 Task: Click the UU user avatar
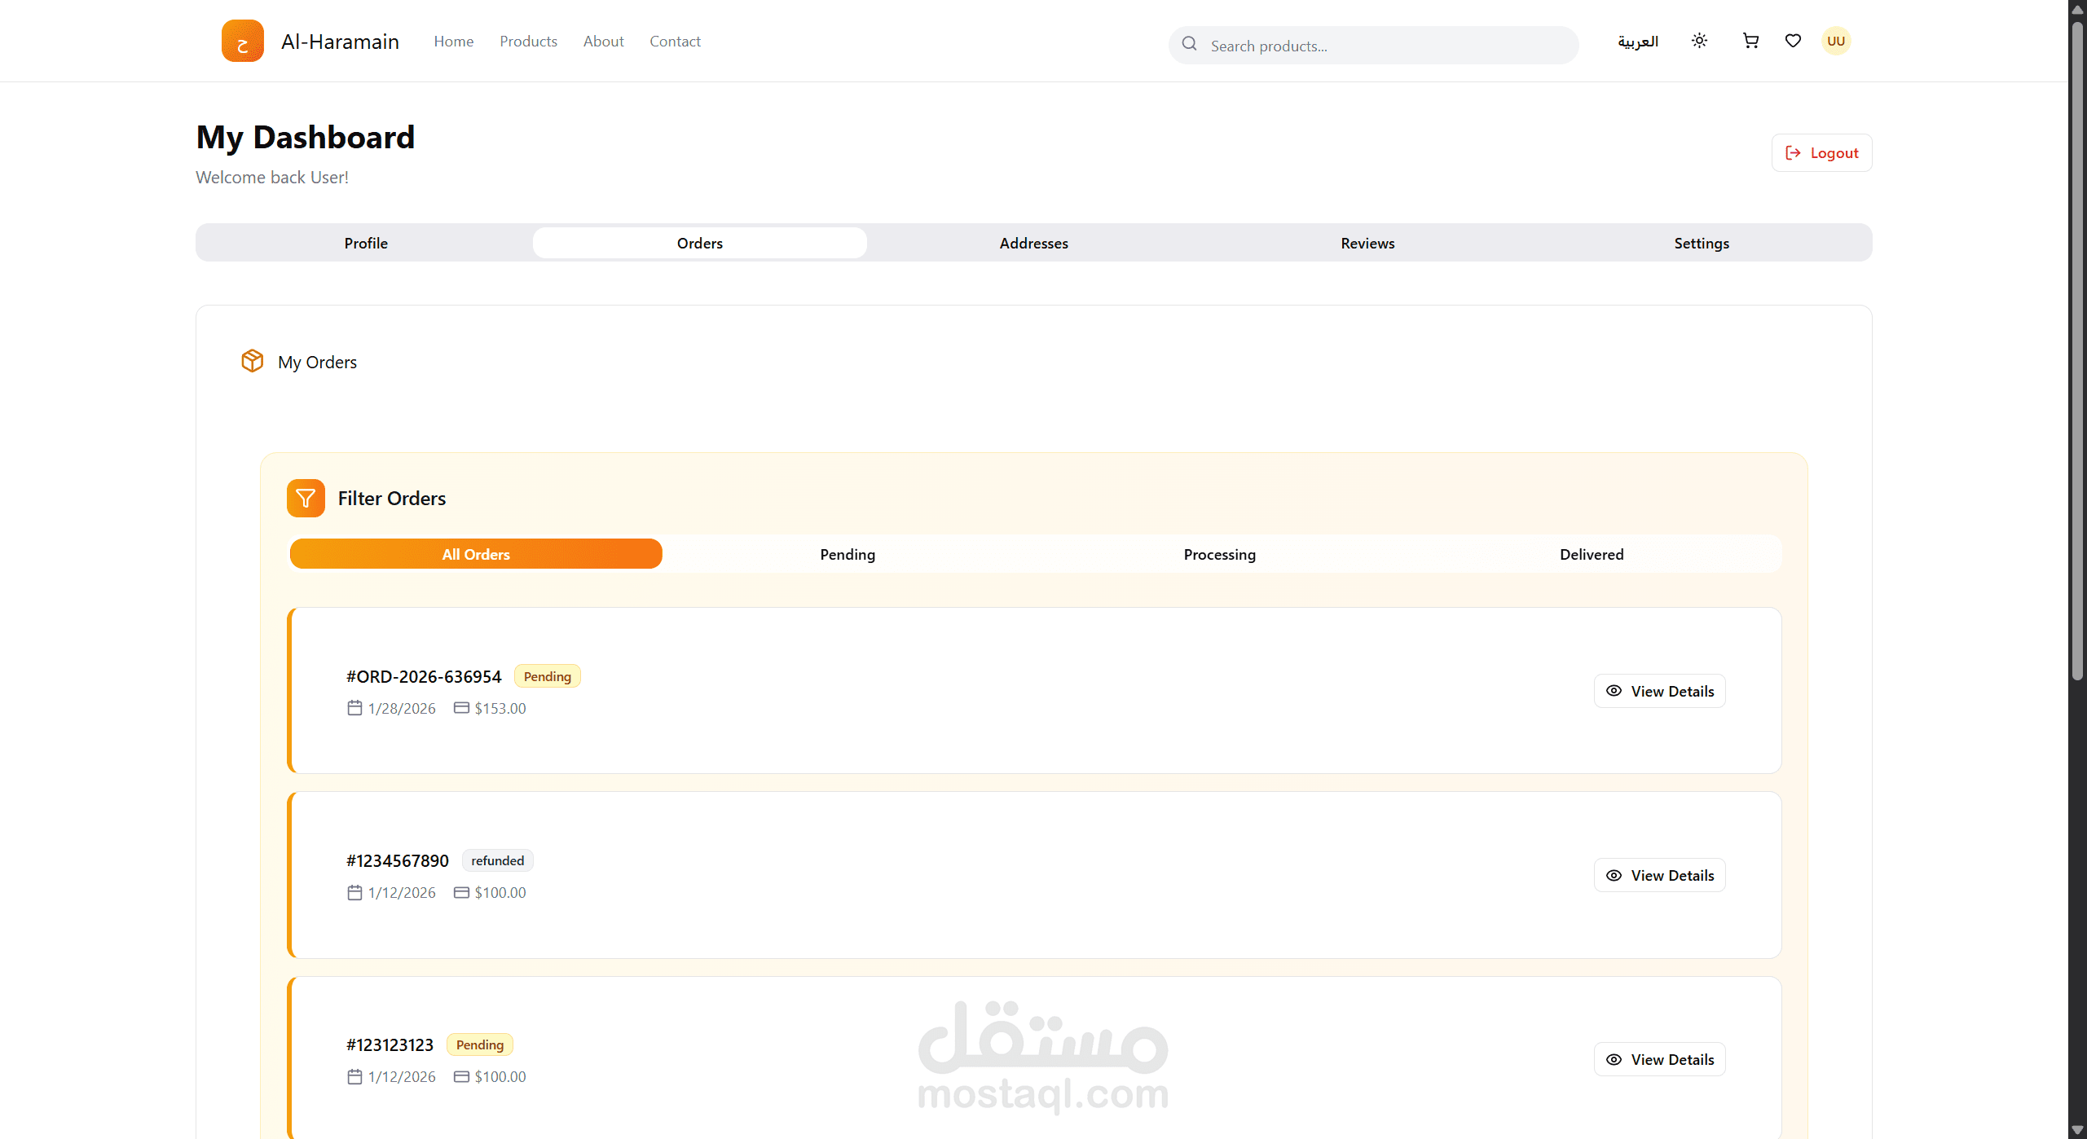[x=1836, y=41]
